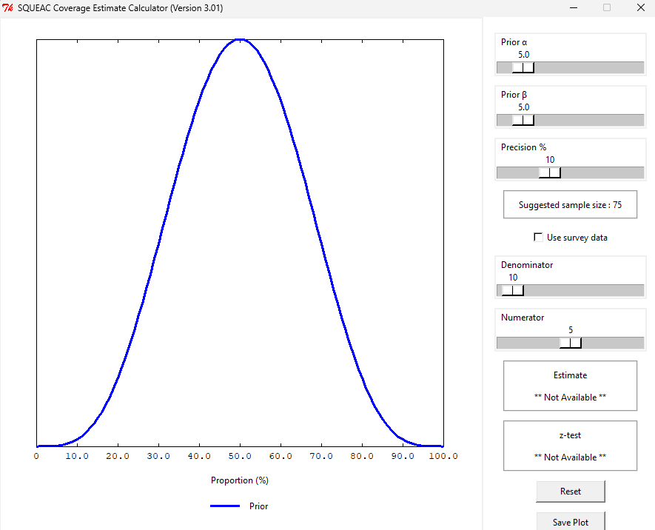Viewport: 655px width, 530px height.
Task: Close the SQUEAC Coverage Estimate Calculator window
Action: click(x=640, y=8)
